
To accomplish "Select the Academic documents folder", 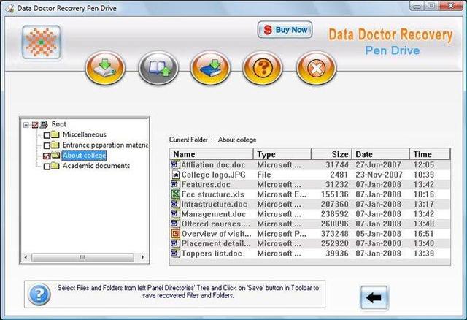I will point(96,166).
